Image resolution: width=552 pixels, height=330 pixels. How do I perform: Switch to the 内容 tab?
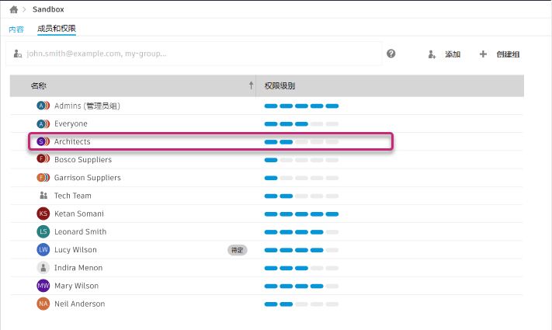pyautogui.click(x=16, y=30)
